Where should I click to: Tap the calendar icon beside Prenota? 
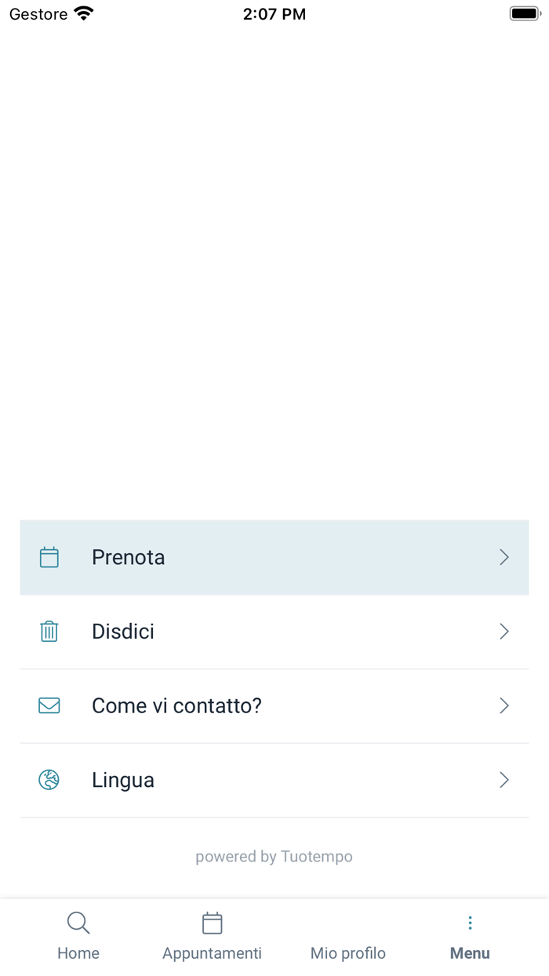pyautogui.click(x=49, y=557)
